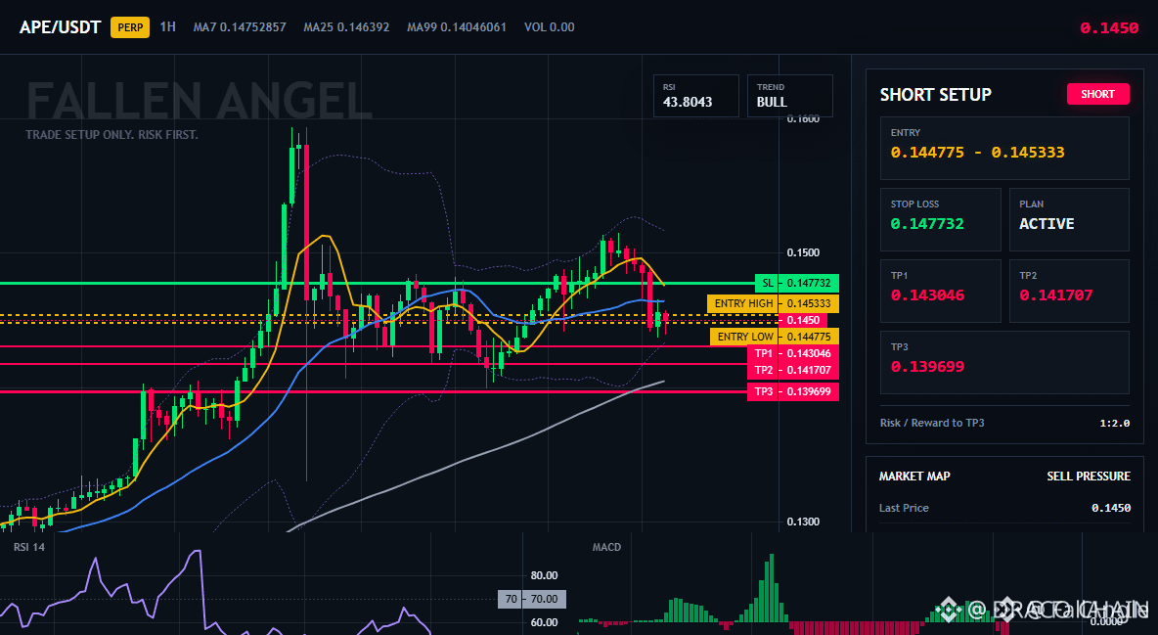
Task: Click the TP1 0.143046 card
Action: pyautogui.click(x=940, y=291)
